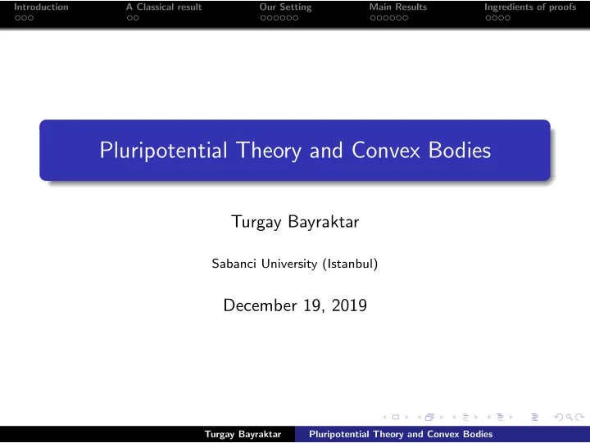The image size is (590, 443).
Task: Click title block Pluripotential Theory and Convex Bodies
Action: pos(295,150)
